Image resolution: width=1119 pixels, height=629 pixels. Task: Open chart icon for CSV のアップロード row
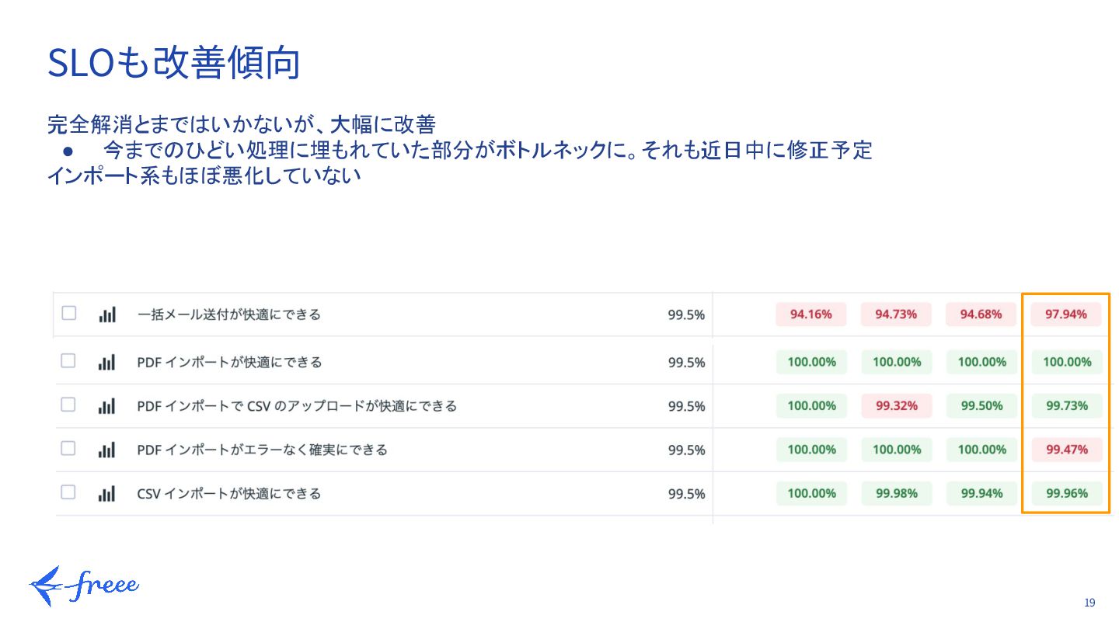click(x=107, y=406)
